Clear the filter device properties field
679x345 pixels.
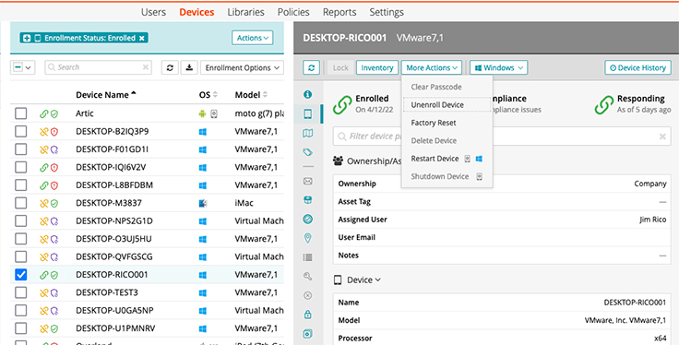click(x=662, y=137)
